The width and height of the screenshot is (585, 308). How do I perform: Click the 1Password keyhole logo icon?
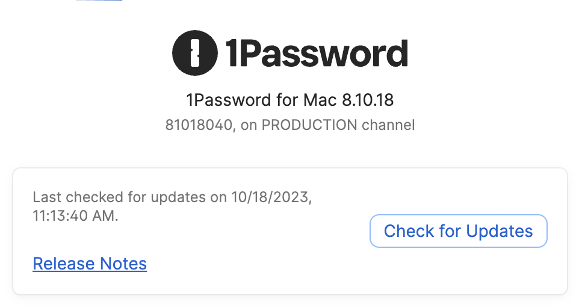point(195,53)
